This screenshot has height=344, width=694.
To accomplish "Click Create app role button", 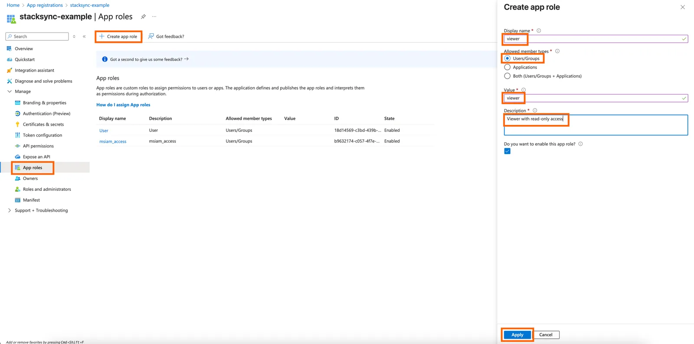I will point(118,36).
